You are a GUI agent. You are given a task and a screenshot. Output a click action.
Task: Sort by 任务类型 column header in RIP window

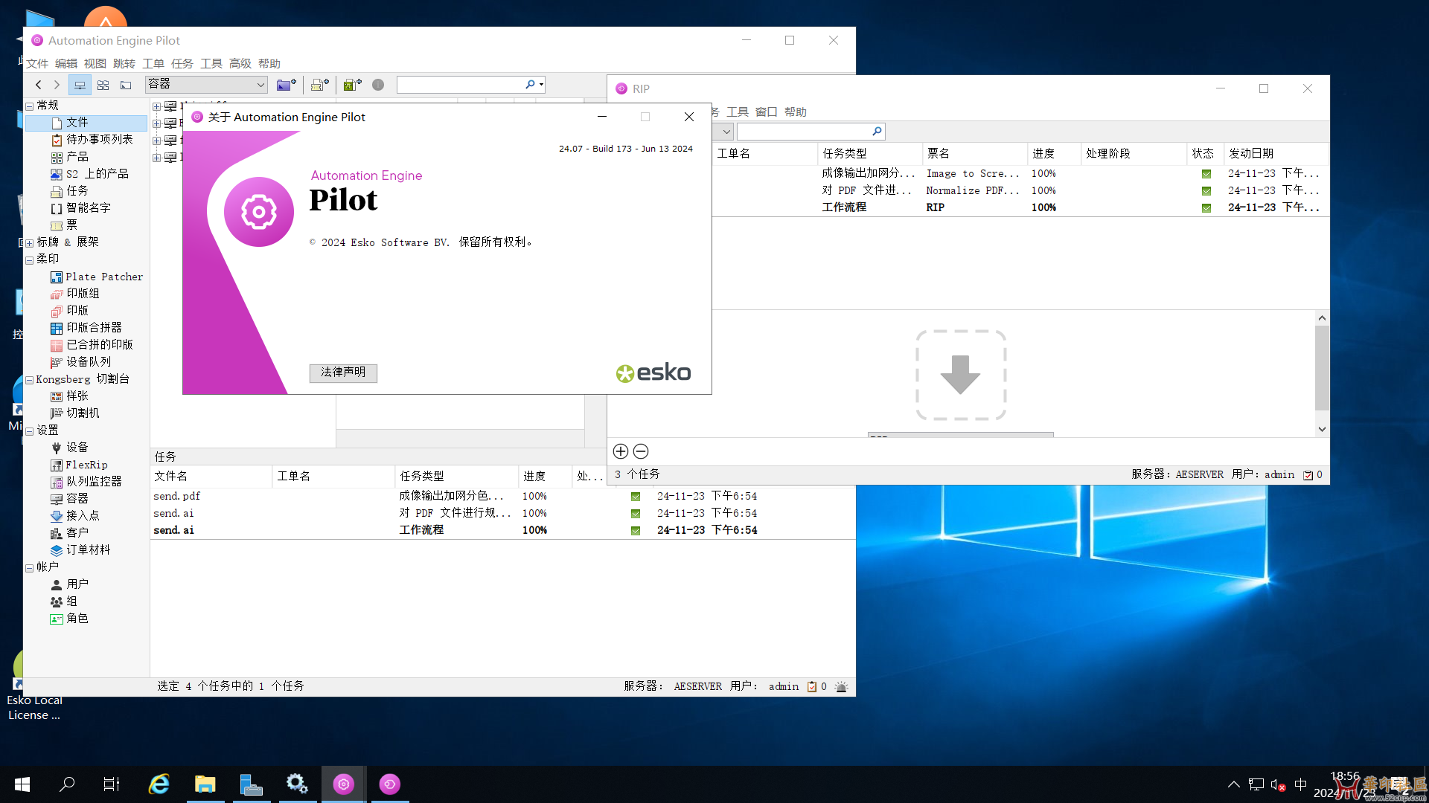pos(869,154)
